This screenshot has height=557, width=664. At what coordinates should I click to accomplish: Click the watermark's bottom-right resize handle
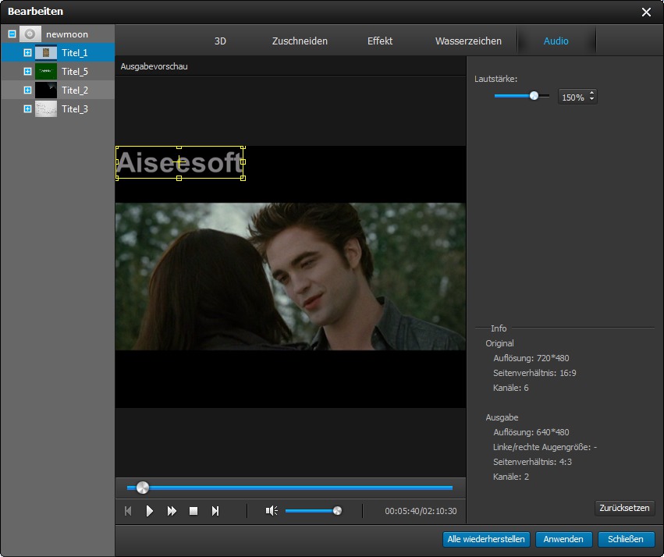(243, 178)
